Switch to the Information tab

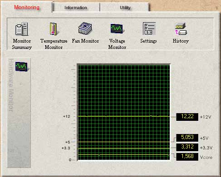point(76,8)
